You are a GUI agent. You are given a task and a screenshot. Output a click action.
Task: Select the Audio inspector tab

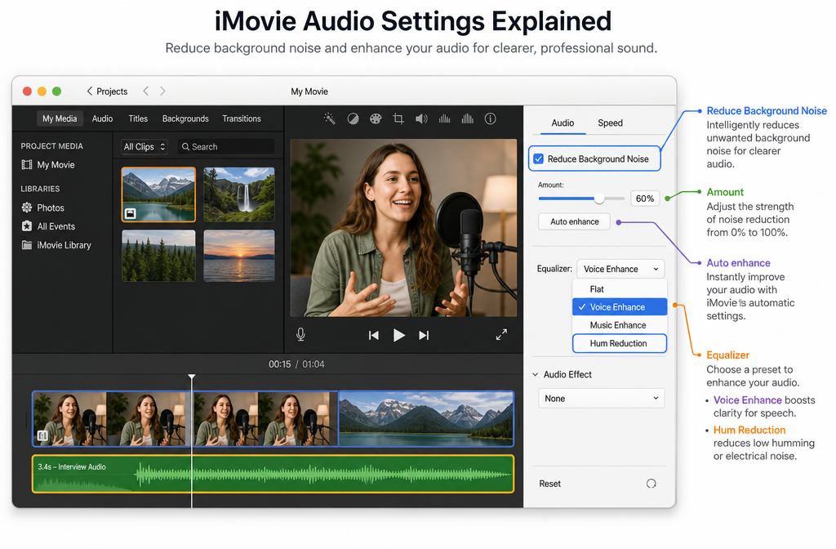pyautogui.click(x=563, y=123)
